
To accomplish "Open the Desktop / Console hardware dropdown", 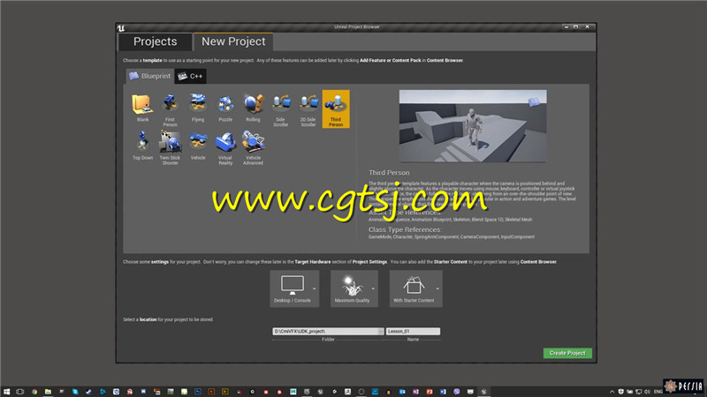I will [x=294, y=288].
